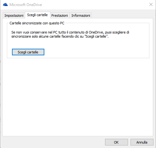
Task: Switch to the Impostazioni tab
Action: click(x=14, y=15)
